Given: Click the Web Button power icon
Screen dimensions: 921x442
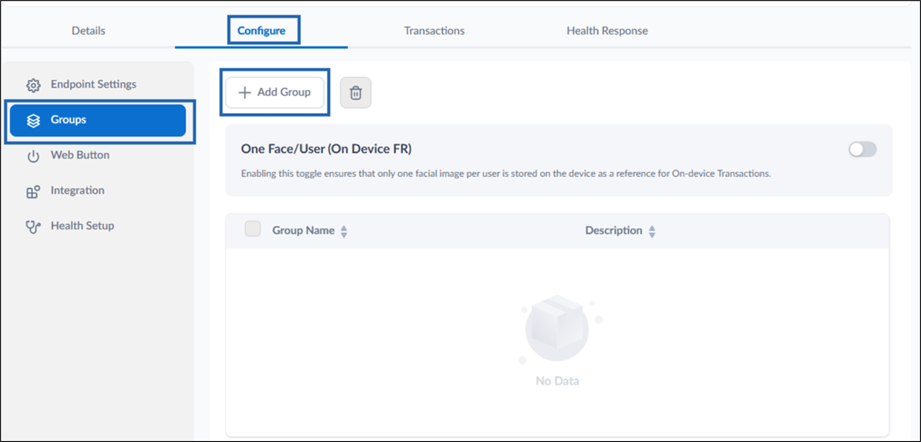Looking at the screenshot, I should tap(33, 156).
